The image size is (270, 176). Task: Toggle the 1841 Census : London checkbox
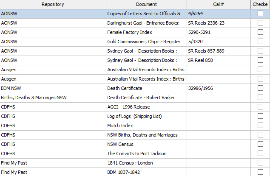pos(260,163)
